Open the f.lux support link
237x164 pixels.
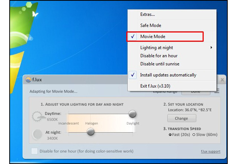[x=211, y=151]
